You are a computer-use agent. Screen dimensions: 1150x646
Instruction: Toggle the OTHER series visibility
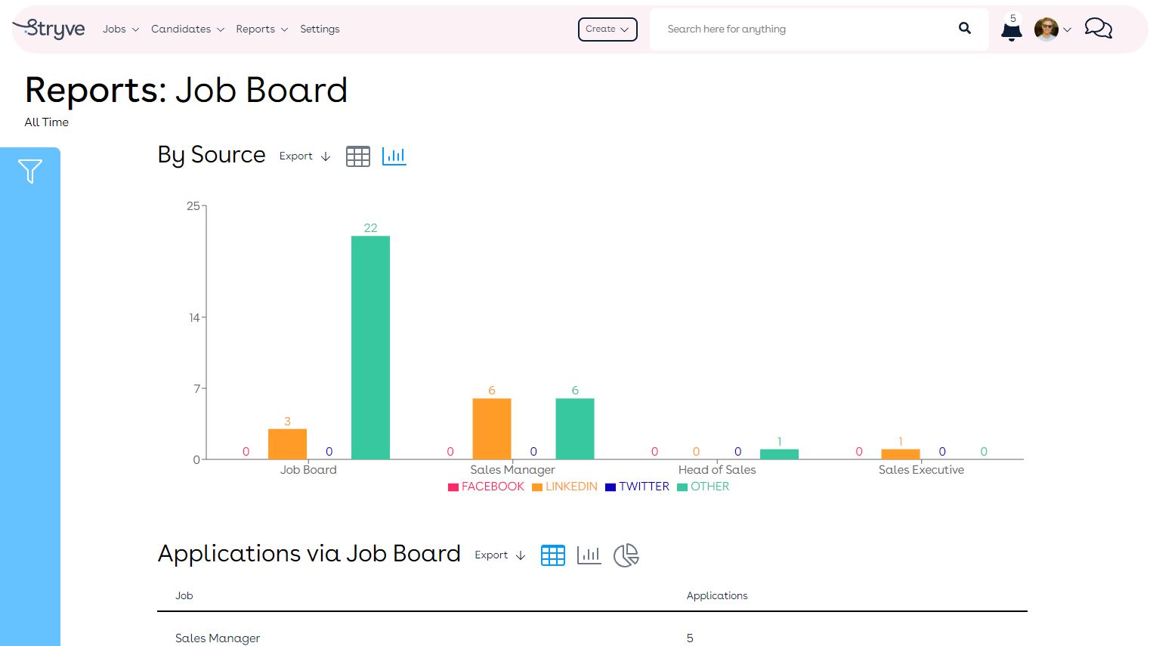point(703,487)
